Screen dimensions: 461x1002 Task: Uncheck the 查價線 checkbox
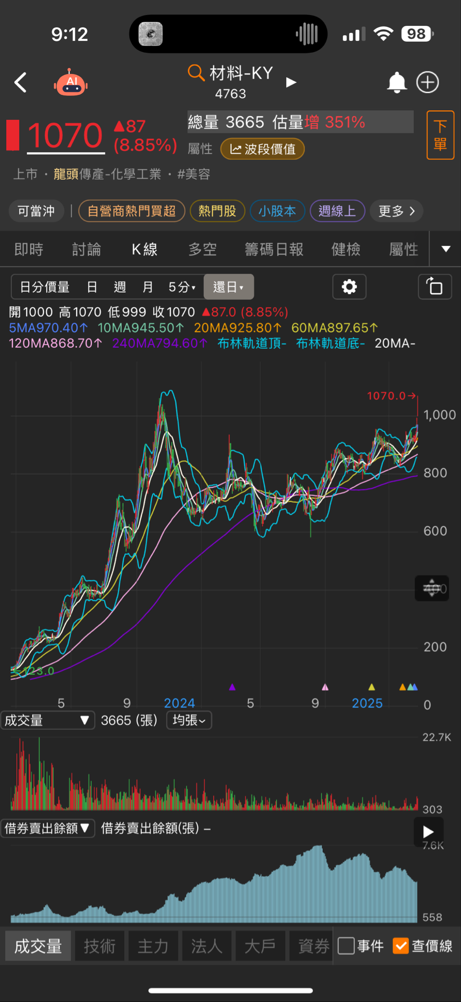[x=401, y=945]
